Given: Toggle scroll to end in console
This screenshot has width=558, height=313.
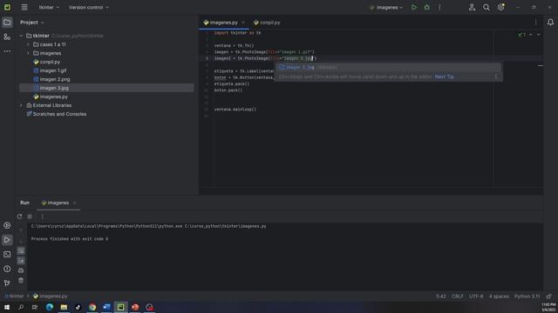Looking at the screenshot, I should 21,261.
